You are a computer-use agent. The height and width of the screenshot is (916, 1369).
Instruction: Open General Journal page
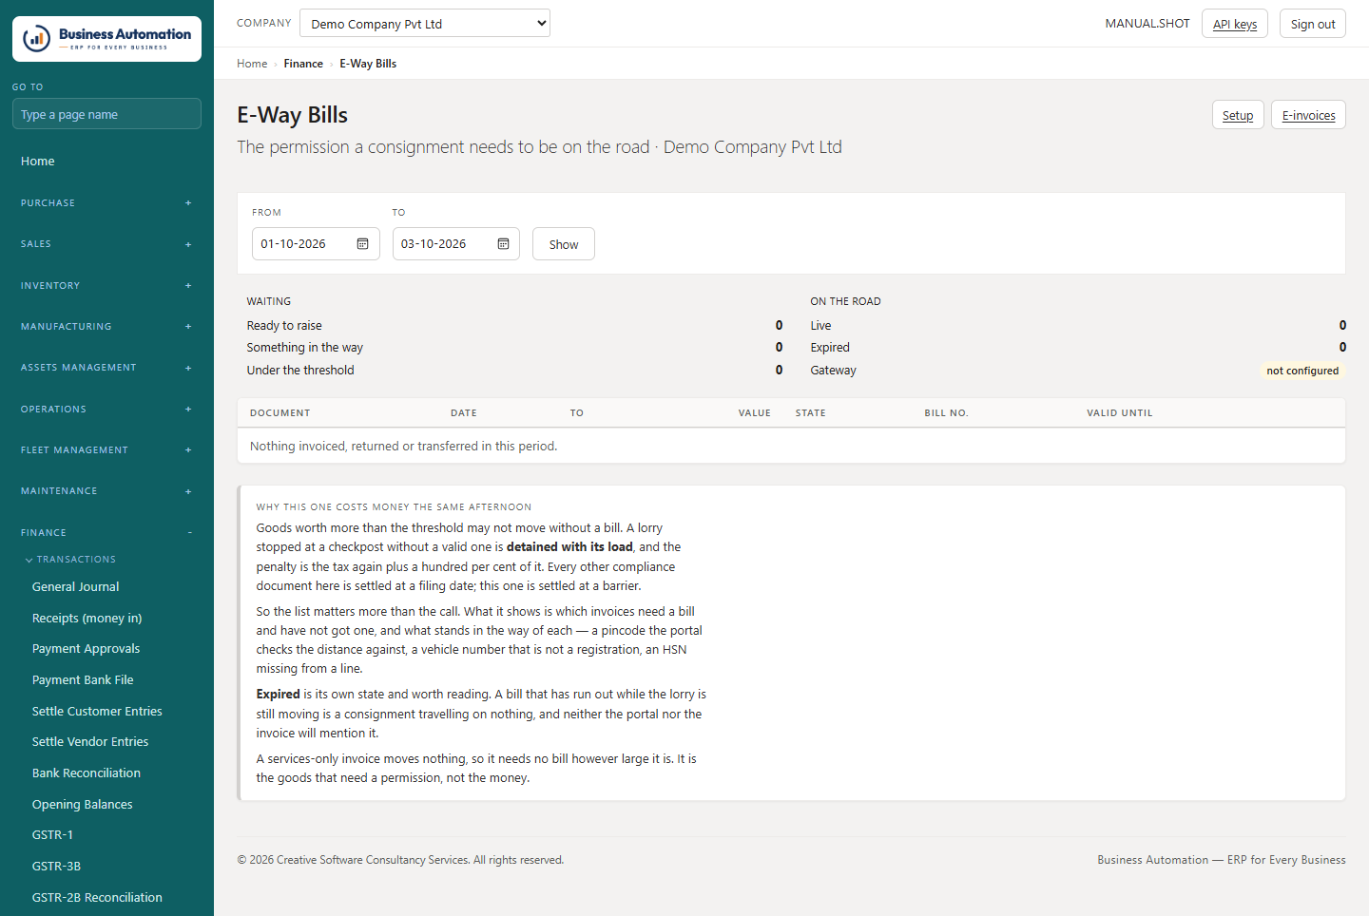76,587
